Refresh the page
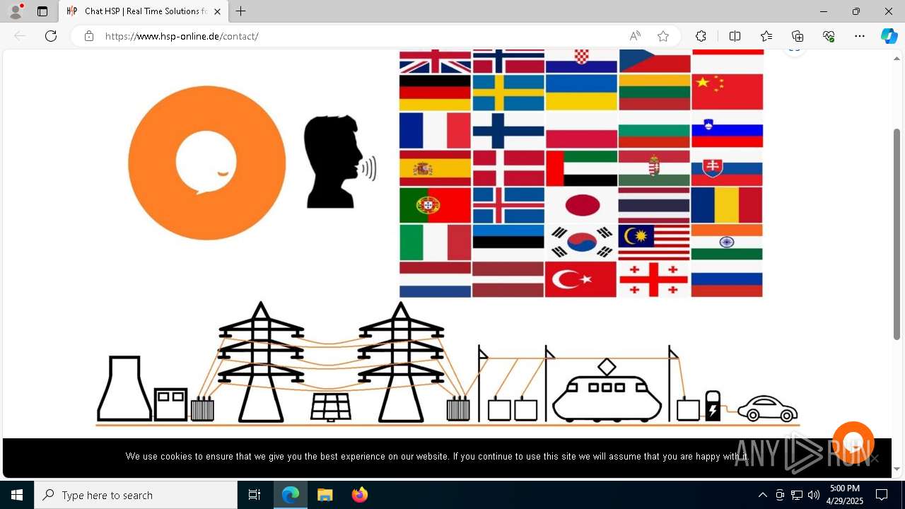The image size is (905, 509). click(x=51, y=36)
